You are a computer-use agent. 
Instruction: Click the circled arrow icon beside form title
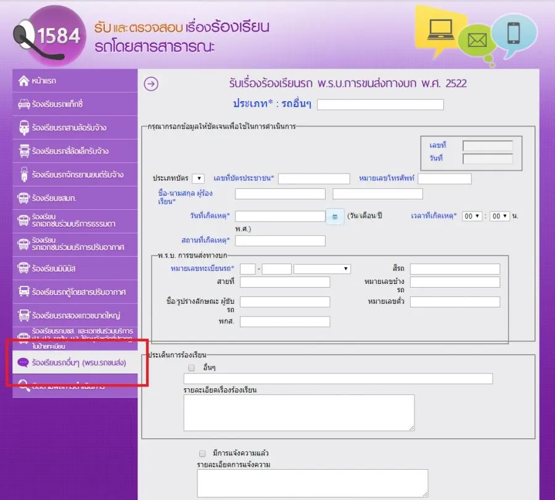click(151, 84)
